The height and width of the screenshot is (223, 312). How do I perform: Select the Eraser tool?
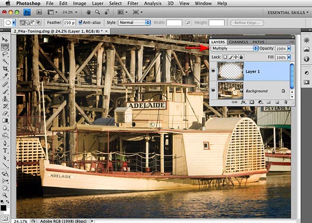[5, 114]
